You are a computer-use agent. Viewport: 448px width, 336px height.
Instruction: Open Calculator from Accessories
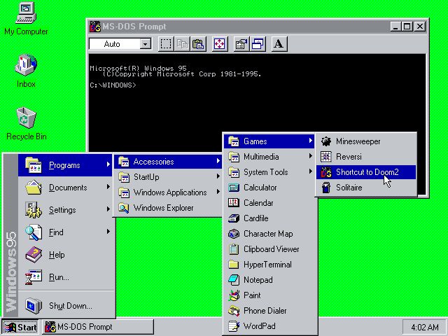[x=269, y=188]
